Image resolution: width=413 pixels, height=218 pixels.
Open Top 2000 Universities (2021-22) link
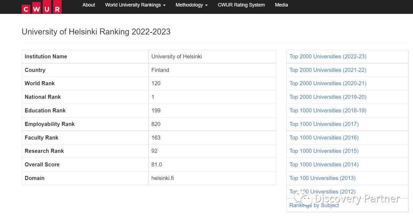pos(328,70)
